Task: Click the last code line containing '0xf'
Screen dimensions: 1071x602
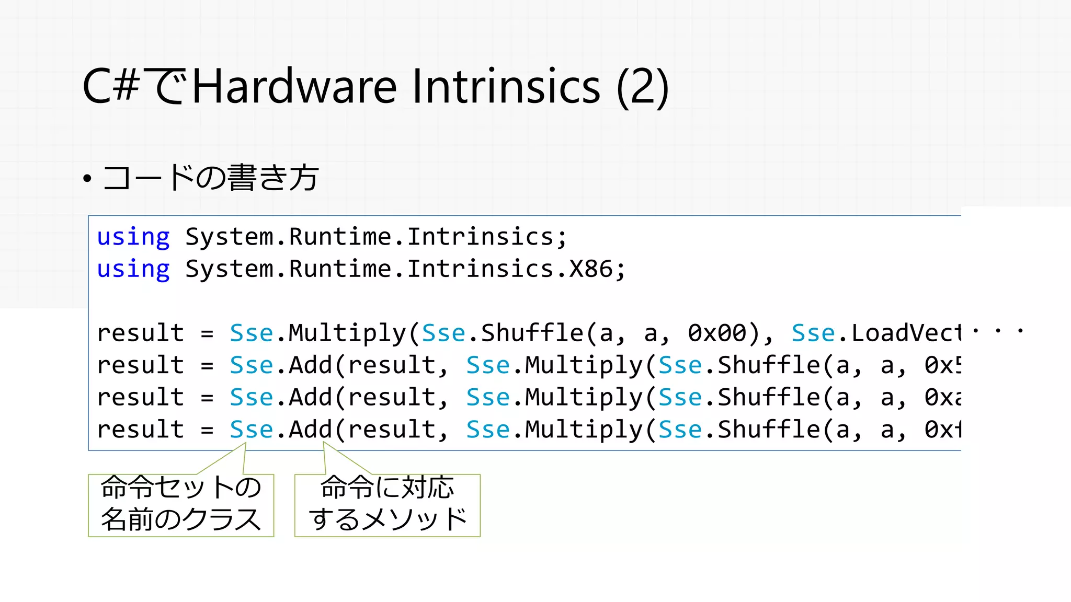Action: pyautogui.click(x=529, y=430)
